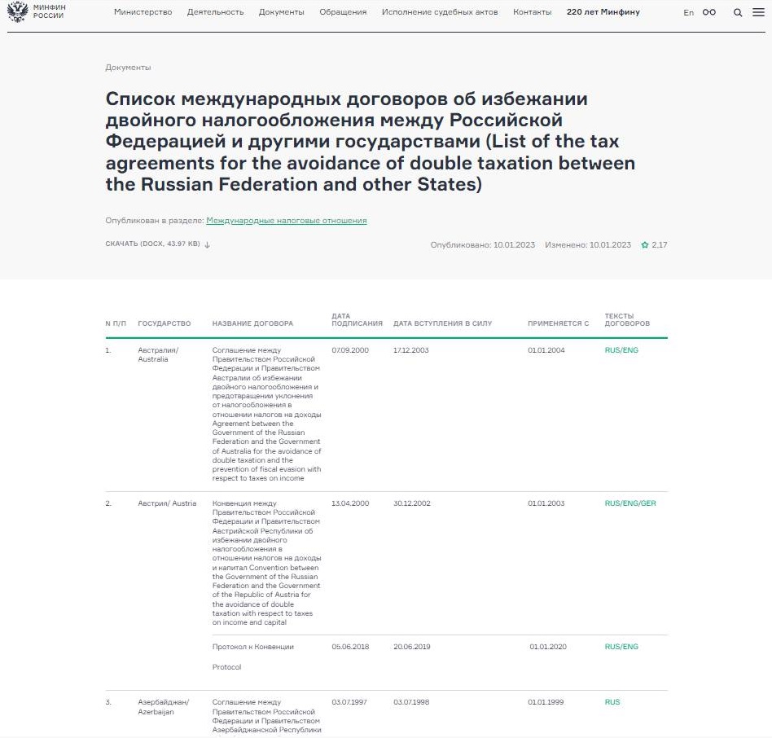Click row number 3.

click(x=108, y=702)
